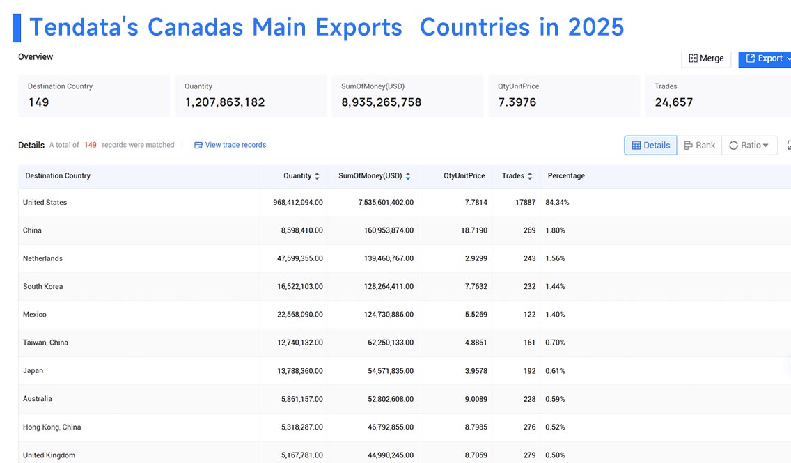Sort by Quantity column arrows
791x463 pixels.
[317, 176]
